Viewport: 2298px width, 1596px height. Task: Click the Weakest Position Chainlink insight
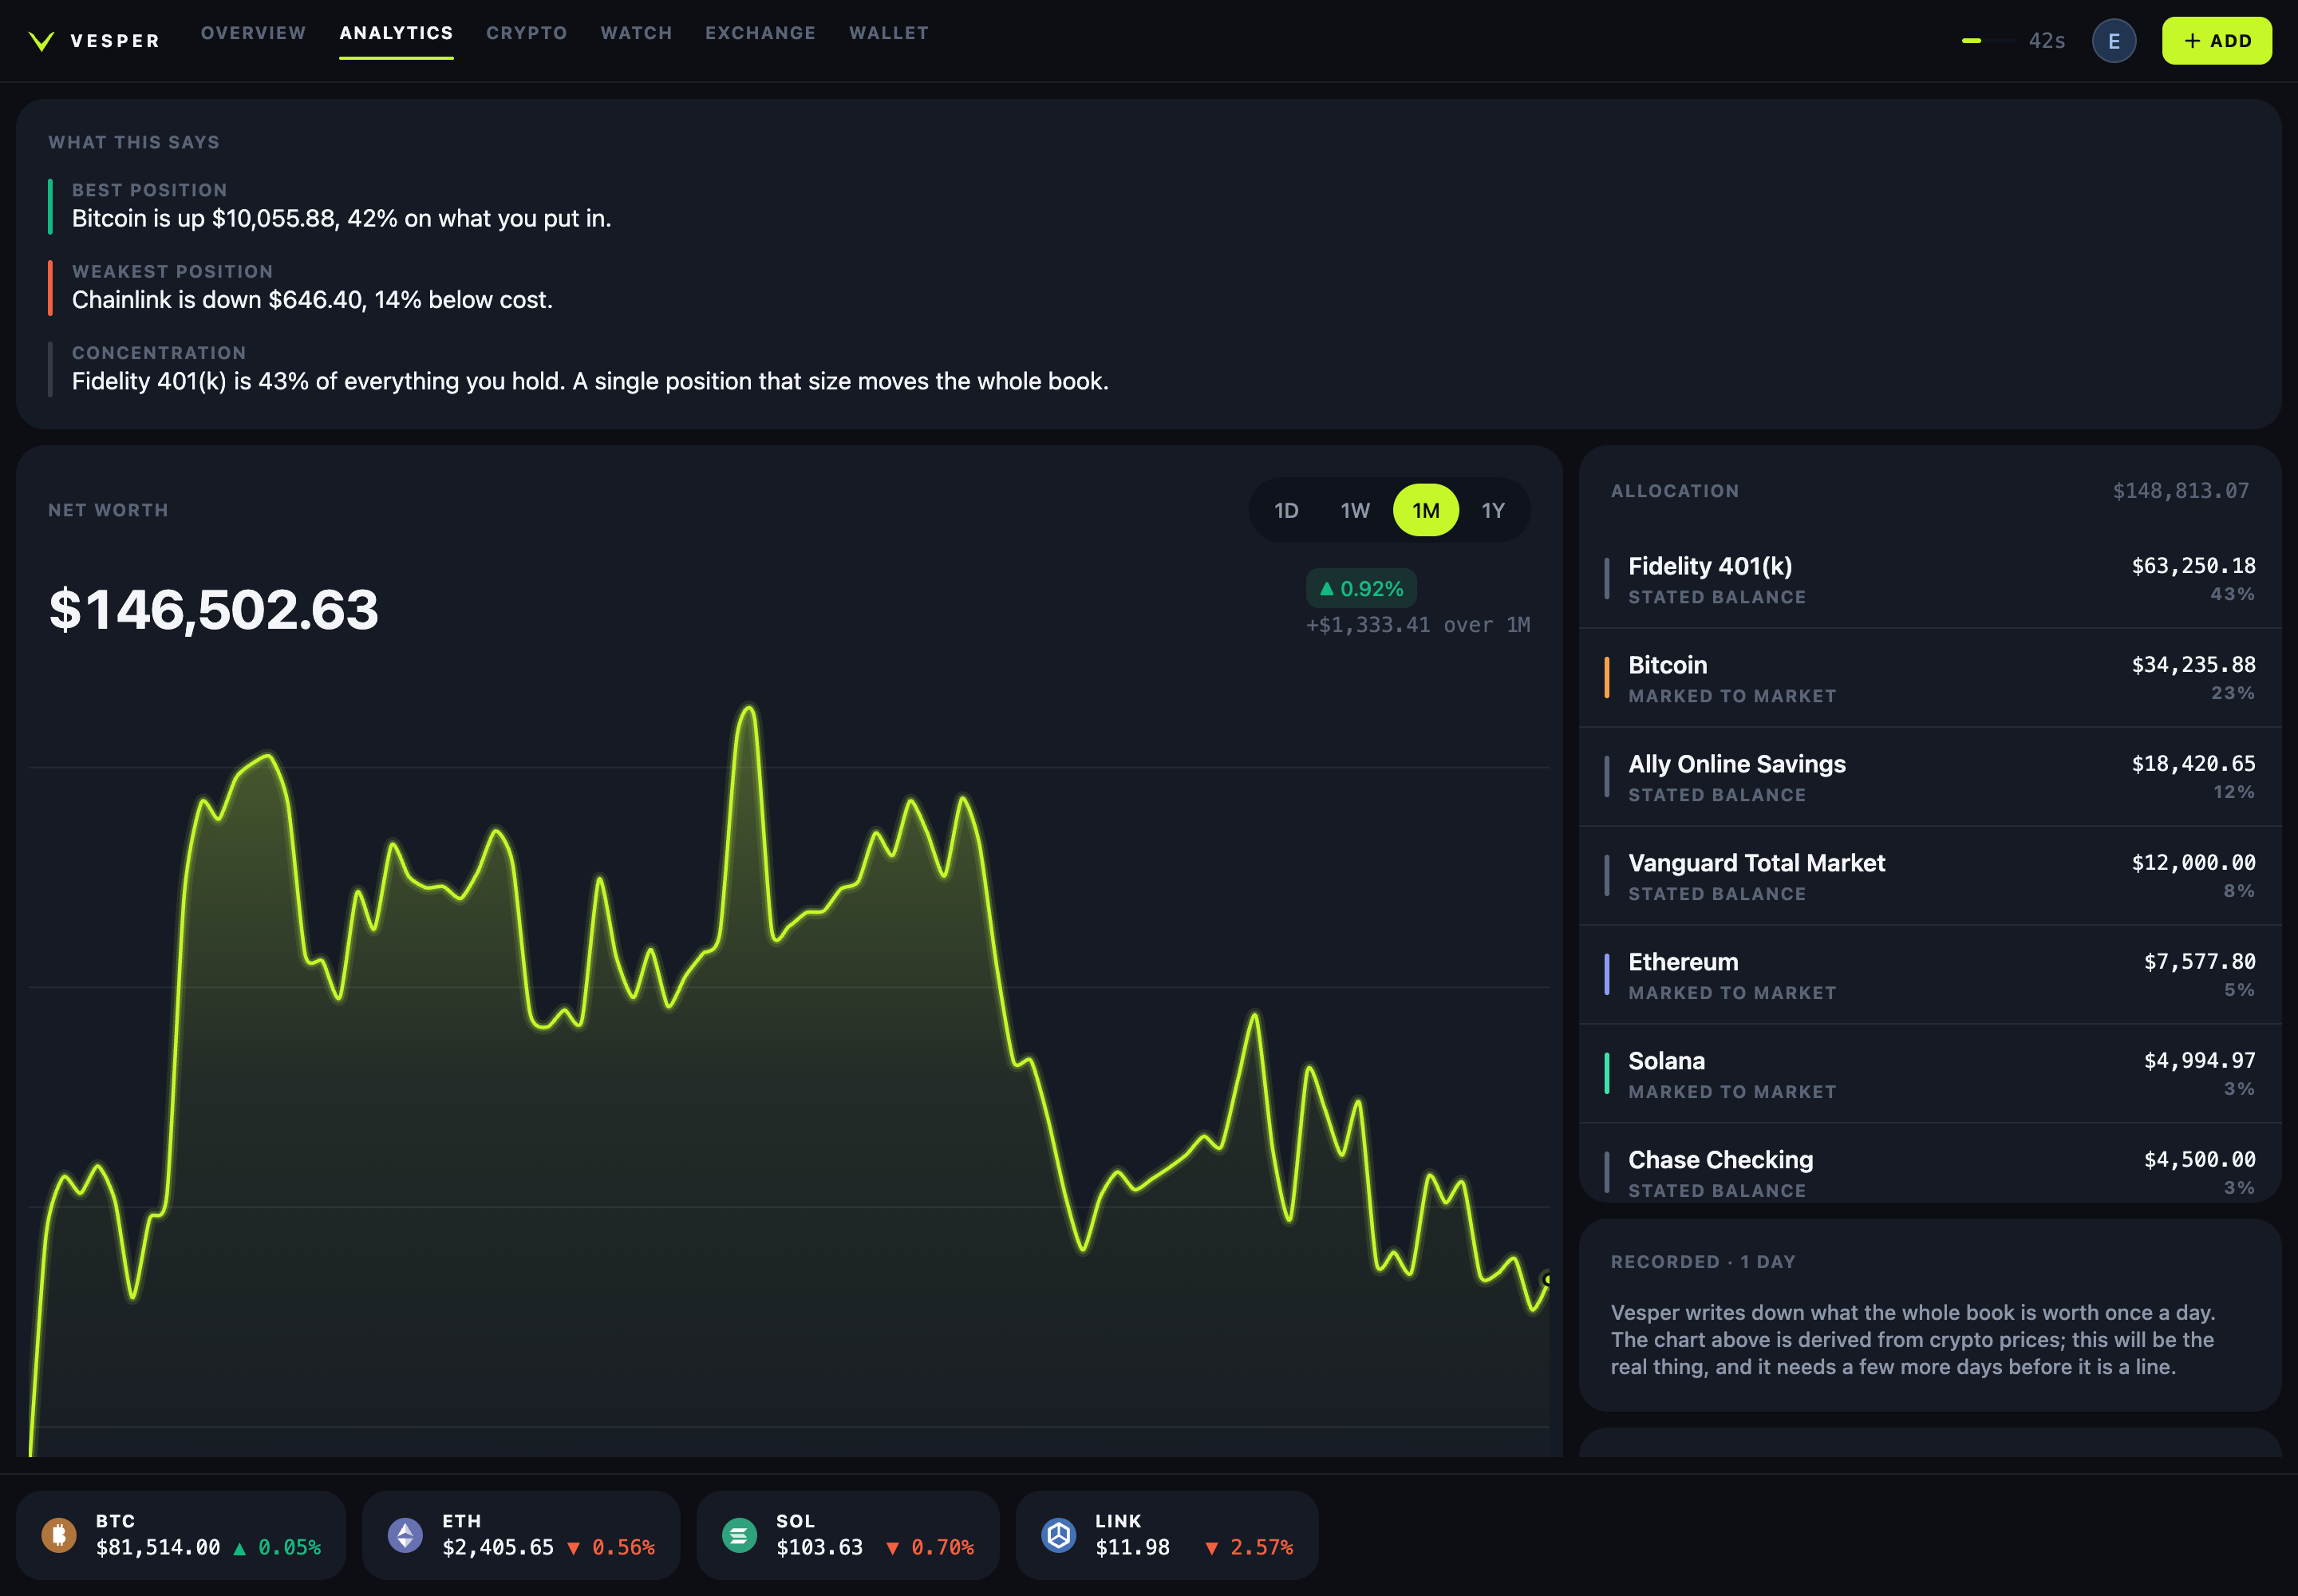[x=312, y=300]
